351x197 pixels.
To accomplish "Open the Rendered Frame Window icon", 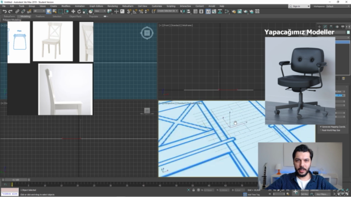I will [240, 11].
